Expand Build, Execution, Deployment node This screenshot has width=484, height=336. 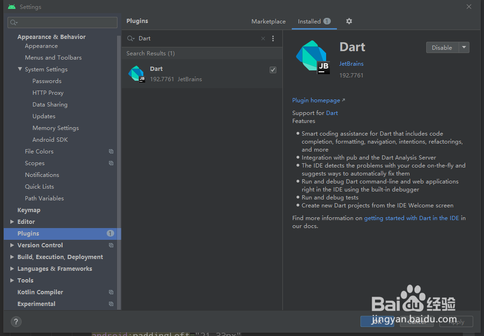coord(12,257)
